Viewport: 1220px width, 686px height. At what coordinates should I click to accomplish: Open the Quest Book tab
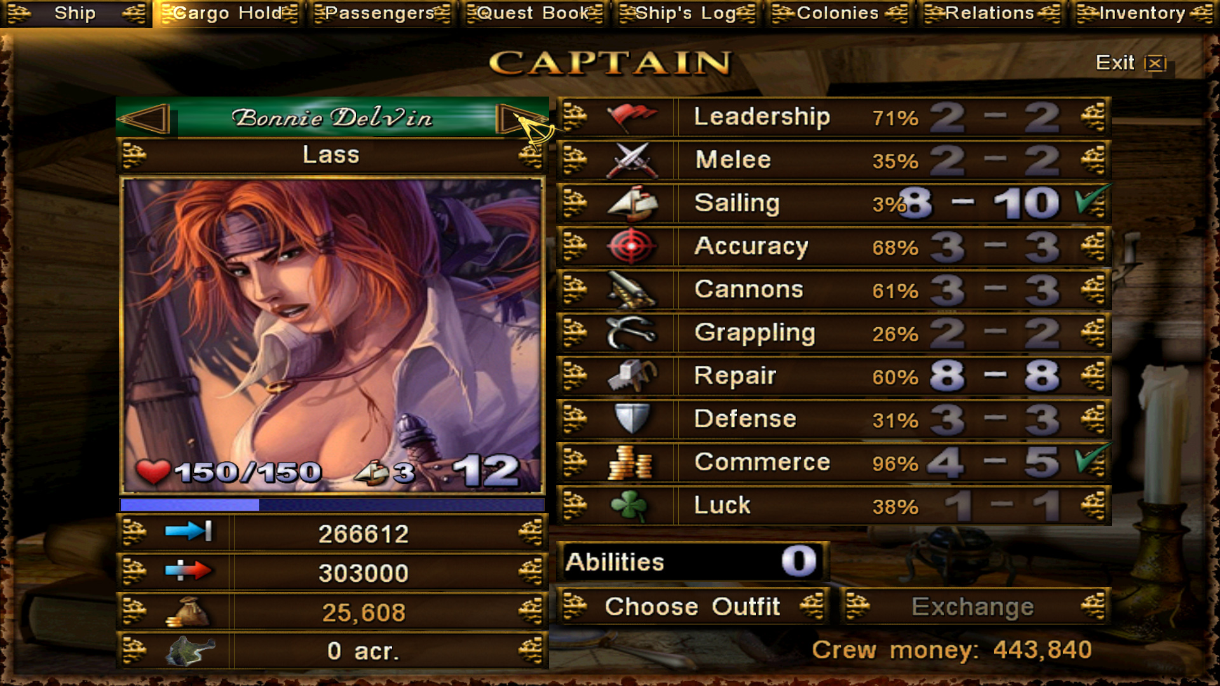click(534, 13)
